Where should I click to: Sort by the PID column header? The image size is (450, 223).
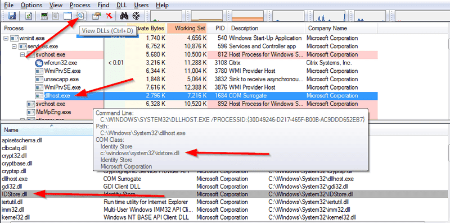click(220, 29)
